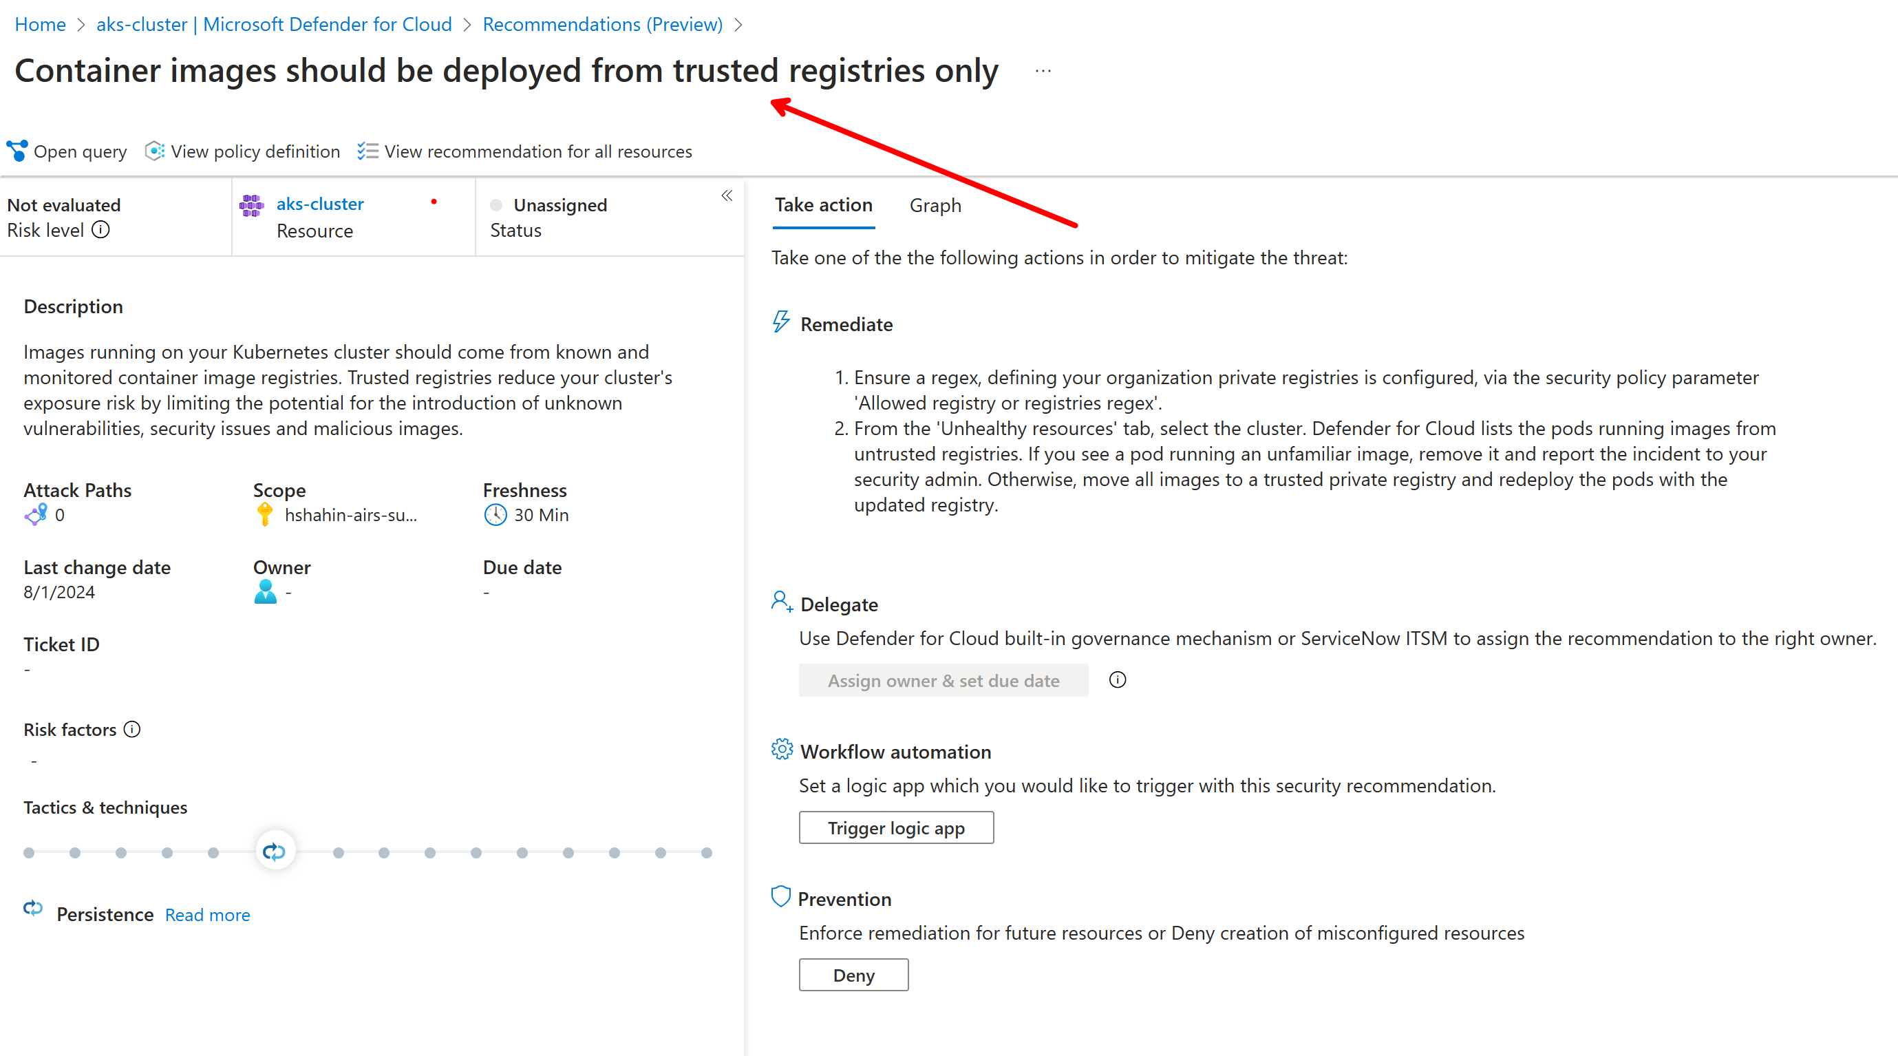Click View policy definition icon
This screenshot has width=1898, height=1056.
coord(155,150)
